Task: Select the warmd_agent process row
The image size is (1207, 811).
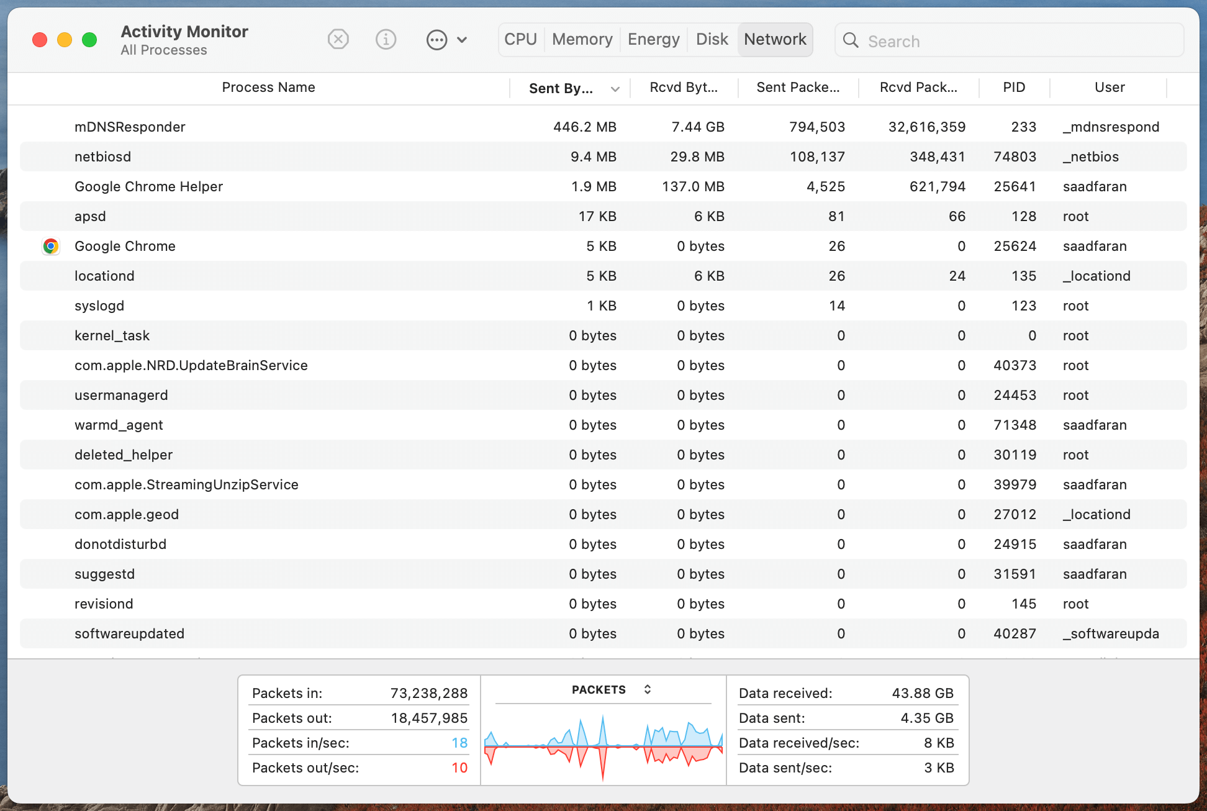Action: (x=603, y=425)
